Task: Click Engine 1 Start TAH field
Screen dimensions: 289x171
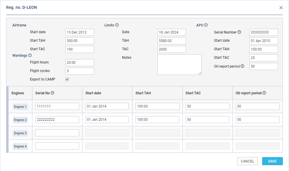Action: (x=157, y=106)
